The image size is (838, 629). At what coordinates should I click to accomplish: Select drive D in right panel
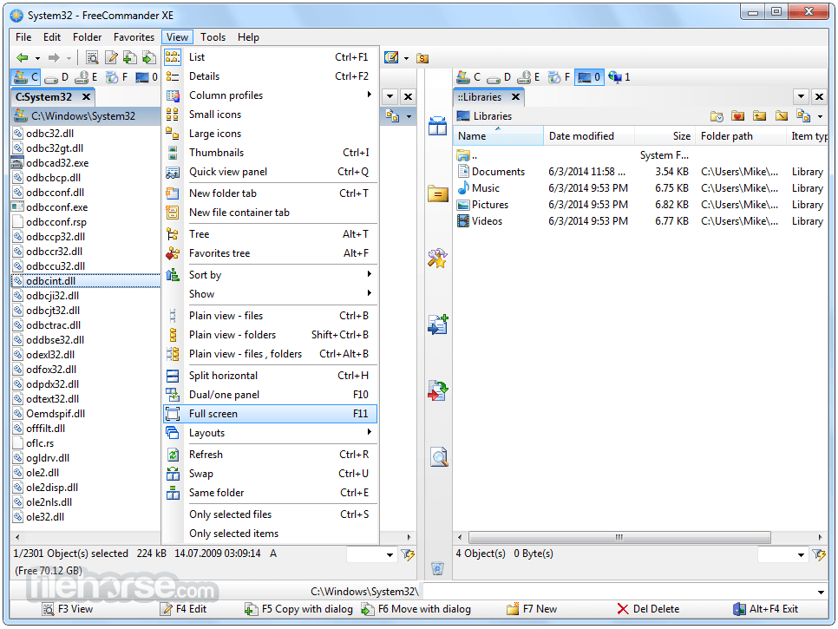click(499, 77)
